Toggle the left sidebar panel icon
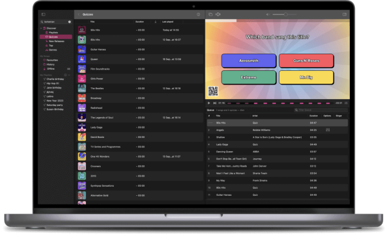The height and width of the screenshot is (235, 387). 43,14
